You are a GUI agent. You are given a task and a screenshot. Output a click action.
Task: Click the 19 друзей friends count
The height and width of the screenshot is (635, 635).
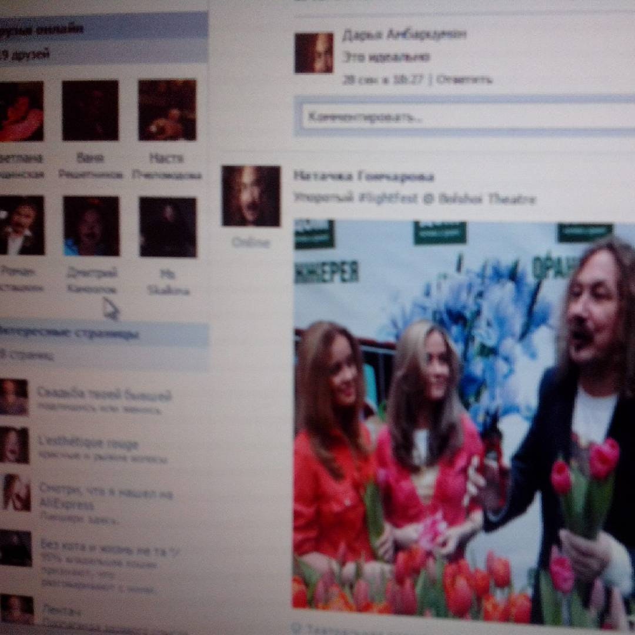click(24, 54)
